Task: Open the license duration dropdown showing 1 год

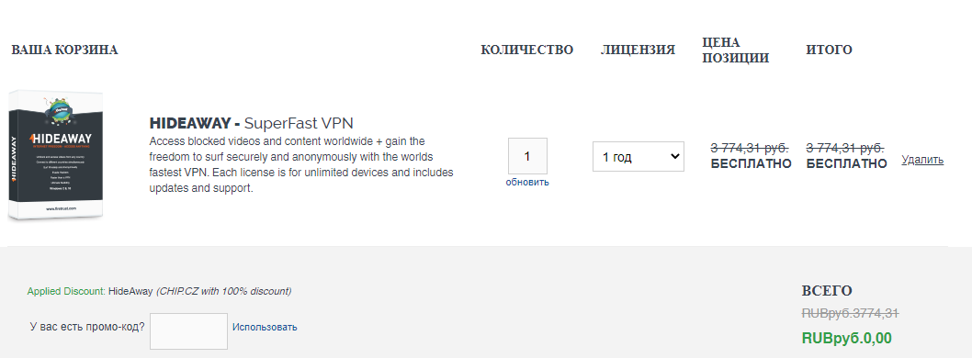Action: pyautogui.click(x=638, y=157)
